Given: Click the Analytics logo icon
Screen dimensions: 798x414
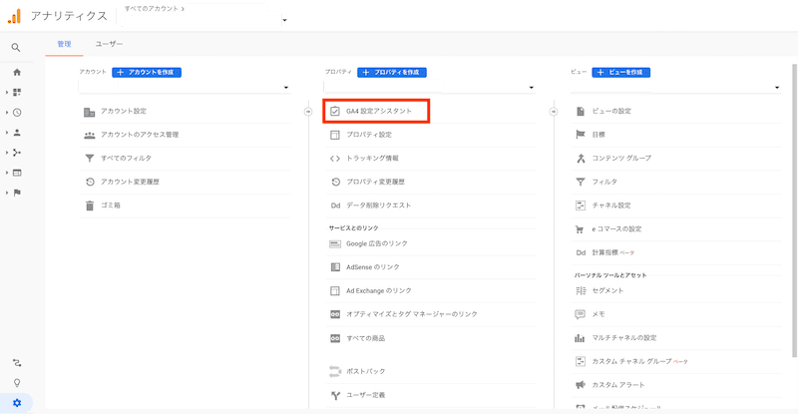Looking at the screenshot, I should (14, 16).
